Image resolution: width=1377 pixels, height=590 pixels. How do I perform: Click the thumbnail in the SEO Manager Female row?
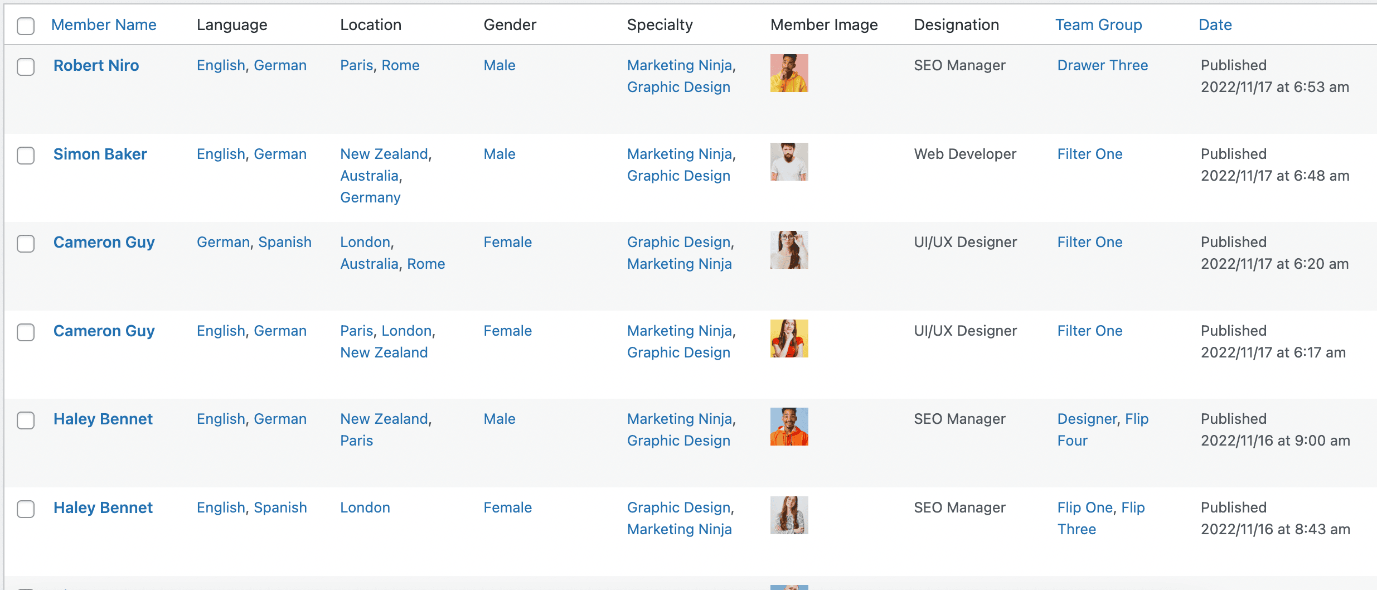[x=789, y=515]
